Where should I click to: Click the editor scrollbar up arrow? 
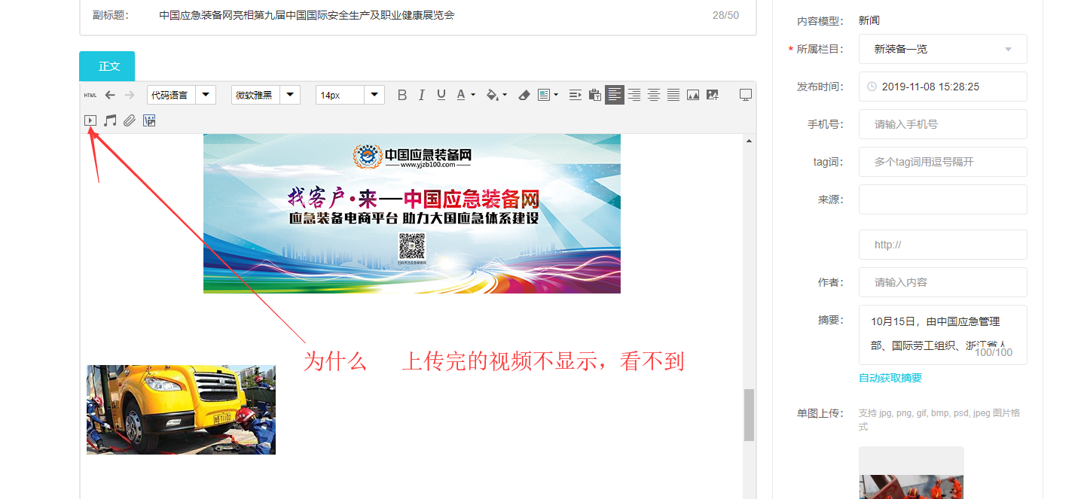(x=749, y=141)
